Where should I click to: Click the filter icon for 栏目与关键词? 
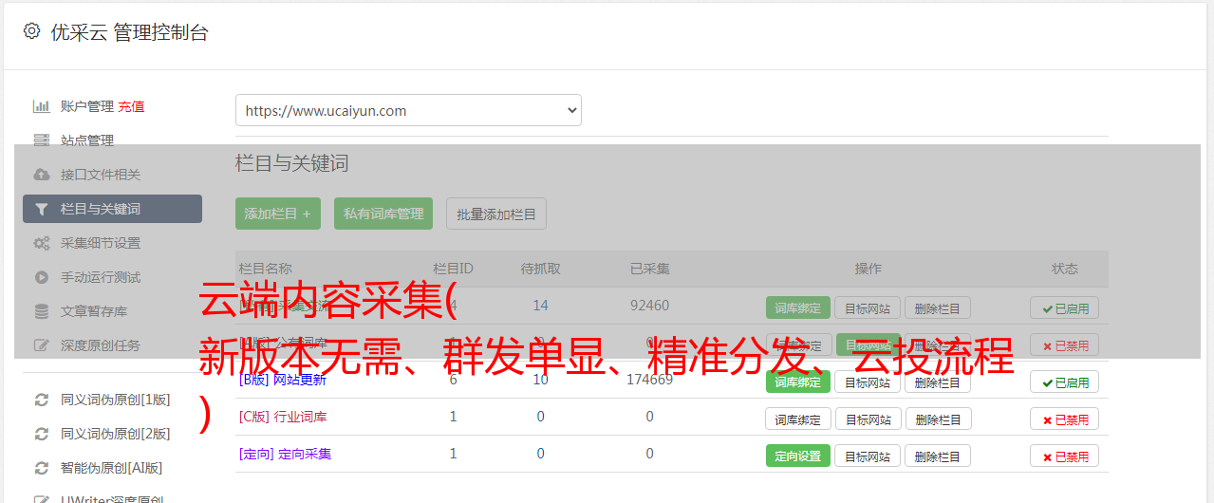[x=42, y=209]
